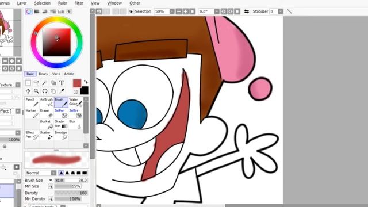Select the Gradation tool
The height and width of the screenshot is (207, 368).
click(x=61, y=124)
